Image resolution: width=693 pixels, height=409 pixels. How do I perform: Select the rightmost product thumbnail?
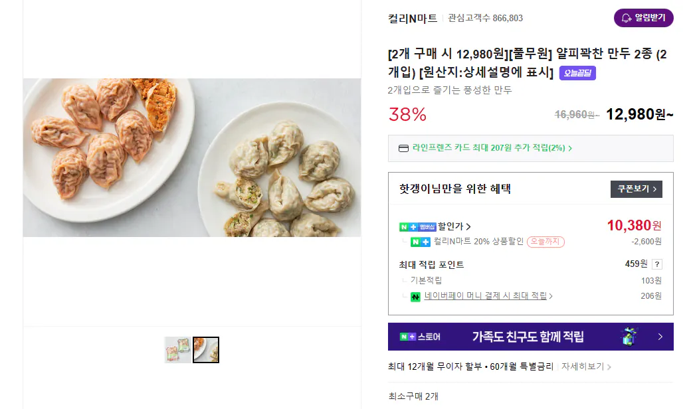click(206, 350)
